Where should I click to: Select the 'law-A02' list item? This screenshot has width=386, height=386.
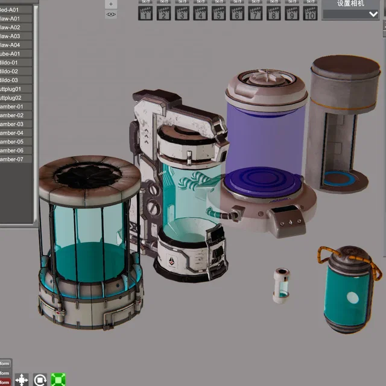(x=16, y=27)
